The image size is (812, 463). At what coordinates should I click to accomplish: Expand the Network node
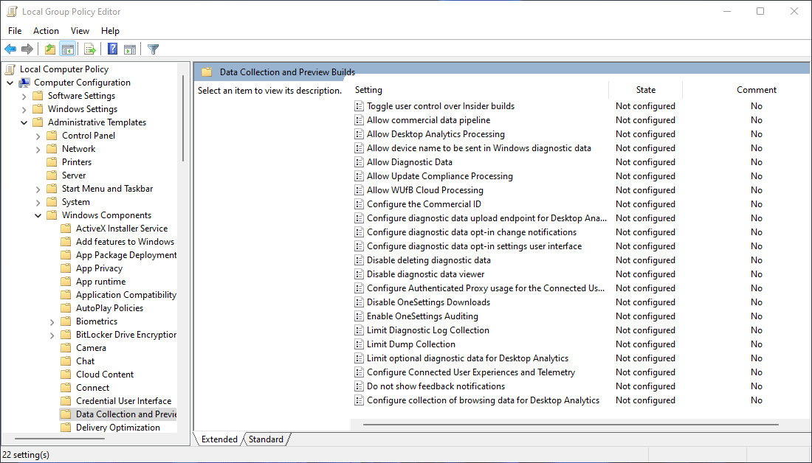click(x=38, y=149)
